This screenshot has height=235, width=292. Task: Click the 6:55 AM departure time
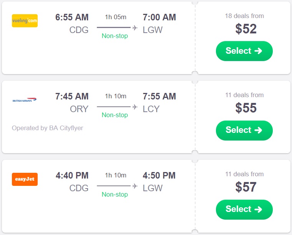pos(72,17)
